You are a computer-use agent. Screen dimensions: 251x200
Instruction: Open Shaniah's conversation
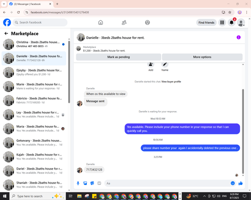click(34, 185)
